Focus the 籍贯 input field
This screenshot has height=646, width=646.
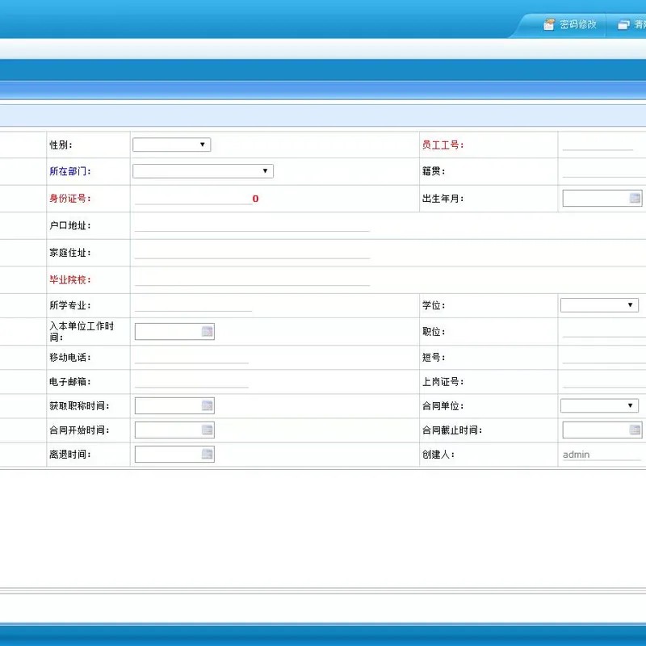(x=604, y=171)
